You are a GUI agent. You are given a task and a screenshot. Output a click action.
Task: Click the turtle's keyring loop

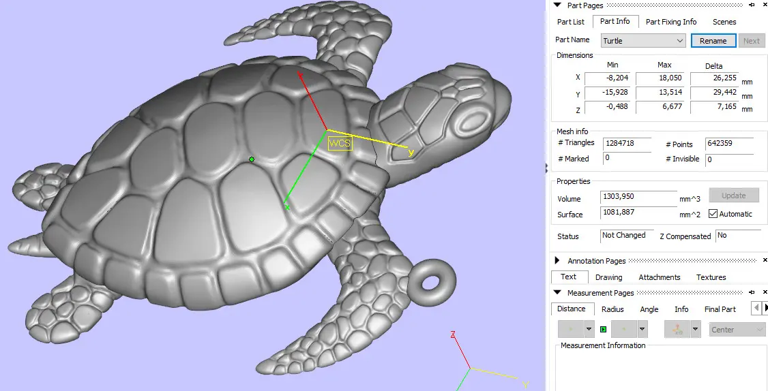[x=432, y=283]
